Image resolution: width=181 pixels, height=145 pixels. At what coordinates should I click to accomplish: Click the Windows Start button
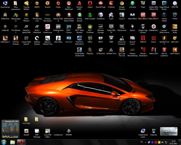(4, 142)
